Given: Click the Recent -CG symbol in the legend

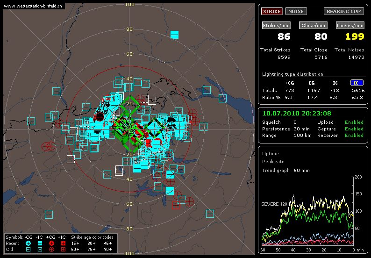Looking at the screenshot, I should pyautogui.click(x=28, y=244).
